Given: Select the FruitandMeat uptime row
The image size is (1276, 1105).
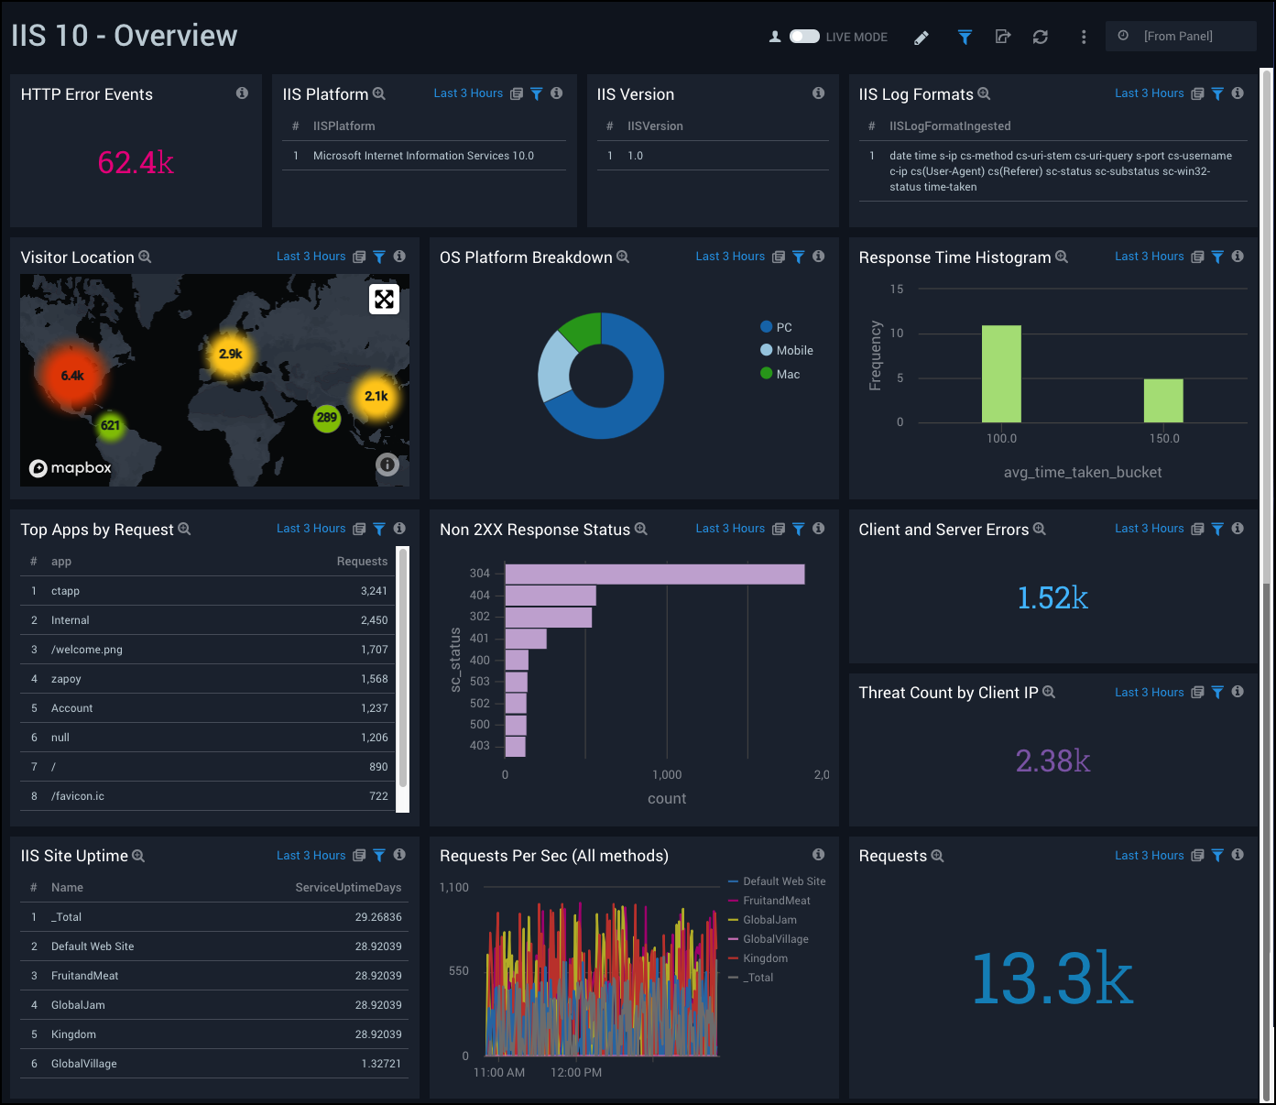Looking at the screenshot, I should click(214, 976).
